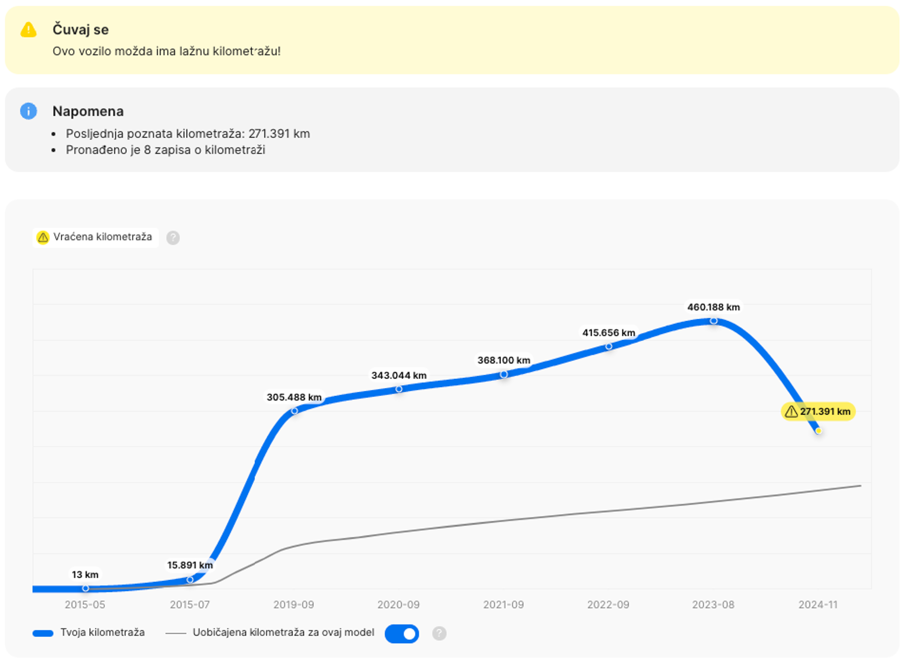Image resolution: width=905 pixels, height=662 pixels.
Task: Click the Čuvaj se warning heading
Action: click(x=81, y=30)
